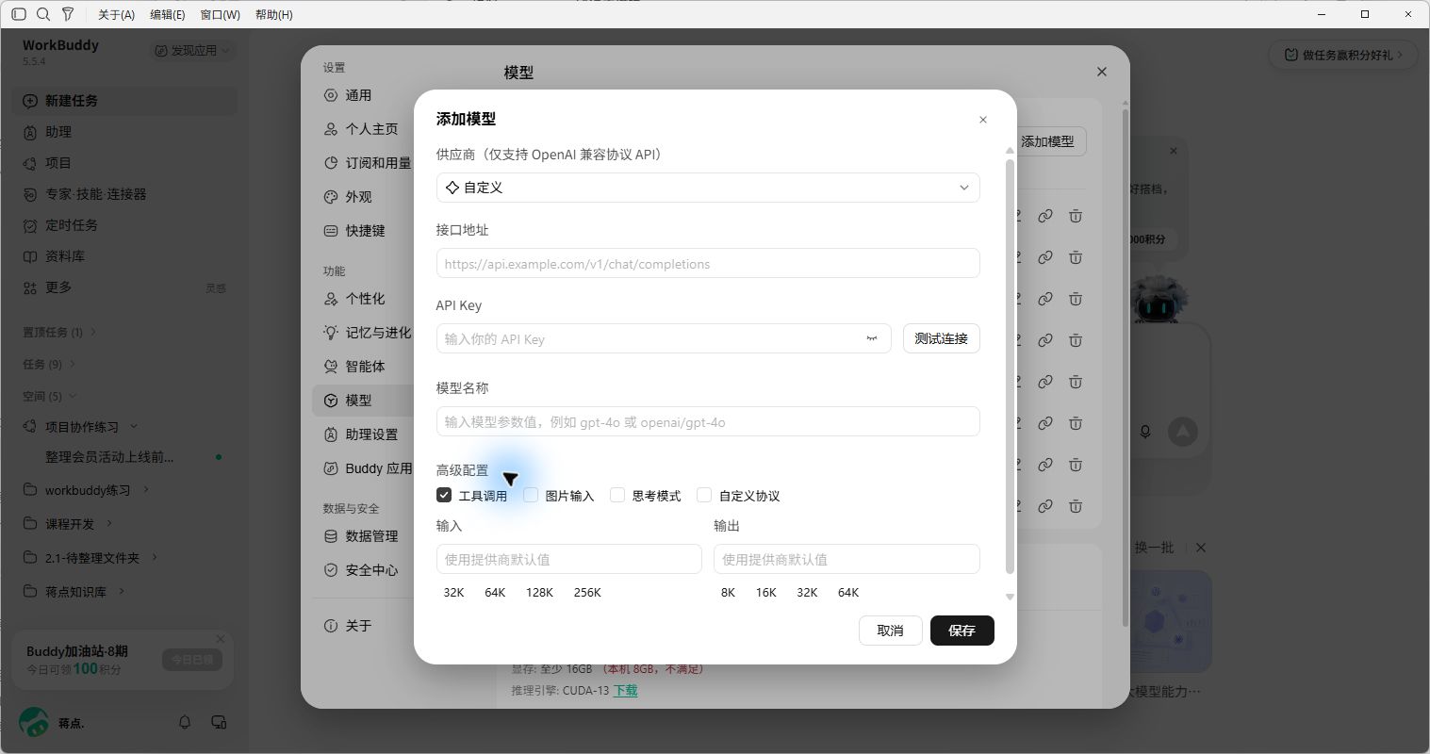Screen dimensions: 1430x754
Task: Open the 帮助(H) menu
Action: [x=274, y=15]
